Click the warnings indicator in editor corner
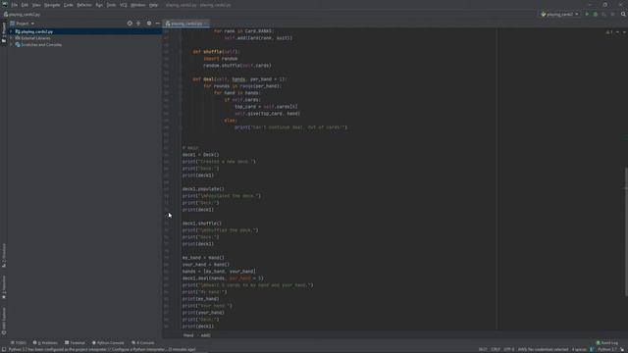Viewport: 628px width, 353px height. point(609,32)
